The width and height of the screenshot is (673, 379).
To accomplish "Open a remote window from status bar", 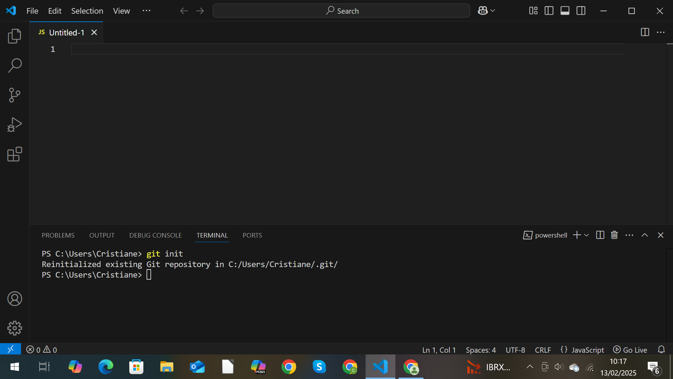I will coord(11,349).
